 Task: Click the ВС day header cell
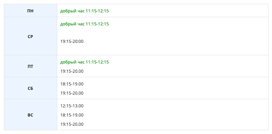30,115
